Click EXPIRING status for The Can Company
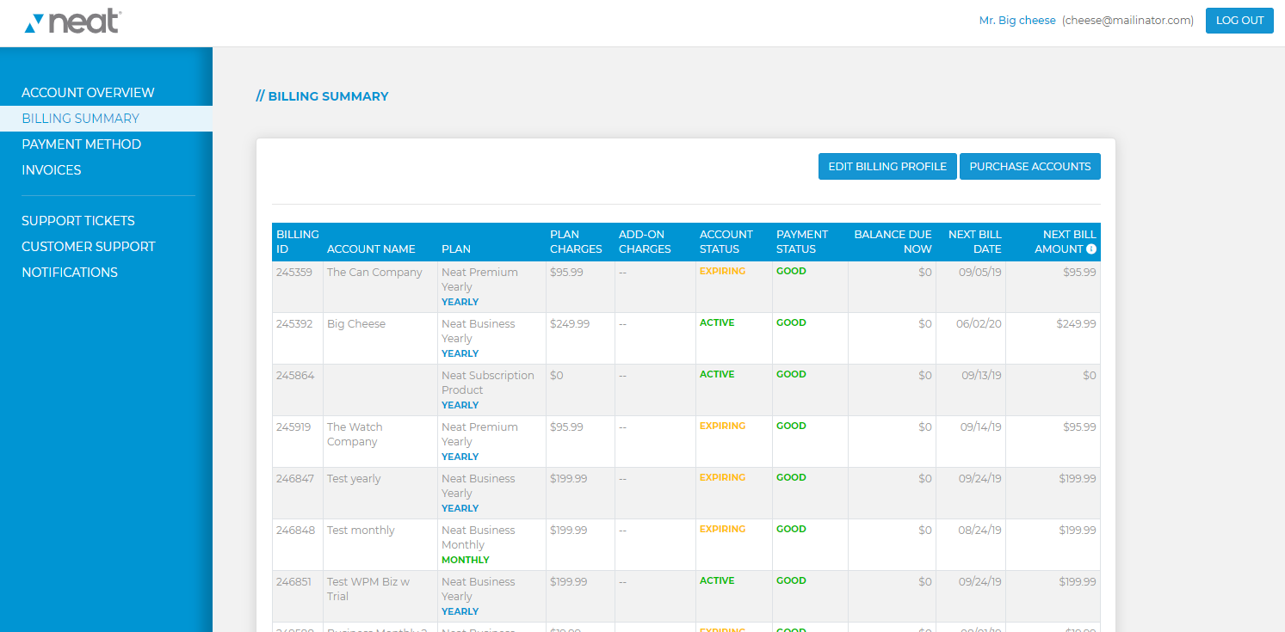 [723, 271]
